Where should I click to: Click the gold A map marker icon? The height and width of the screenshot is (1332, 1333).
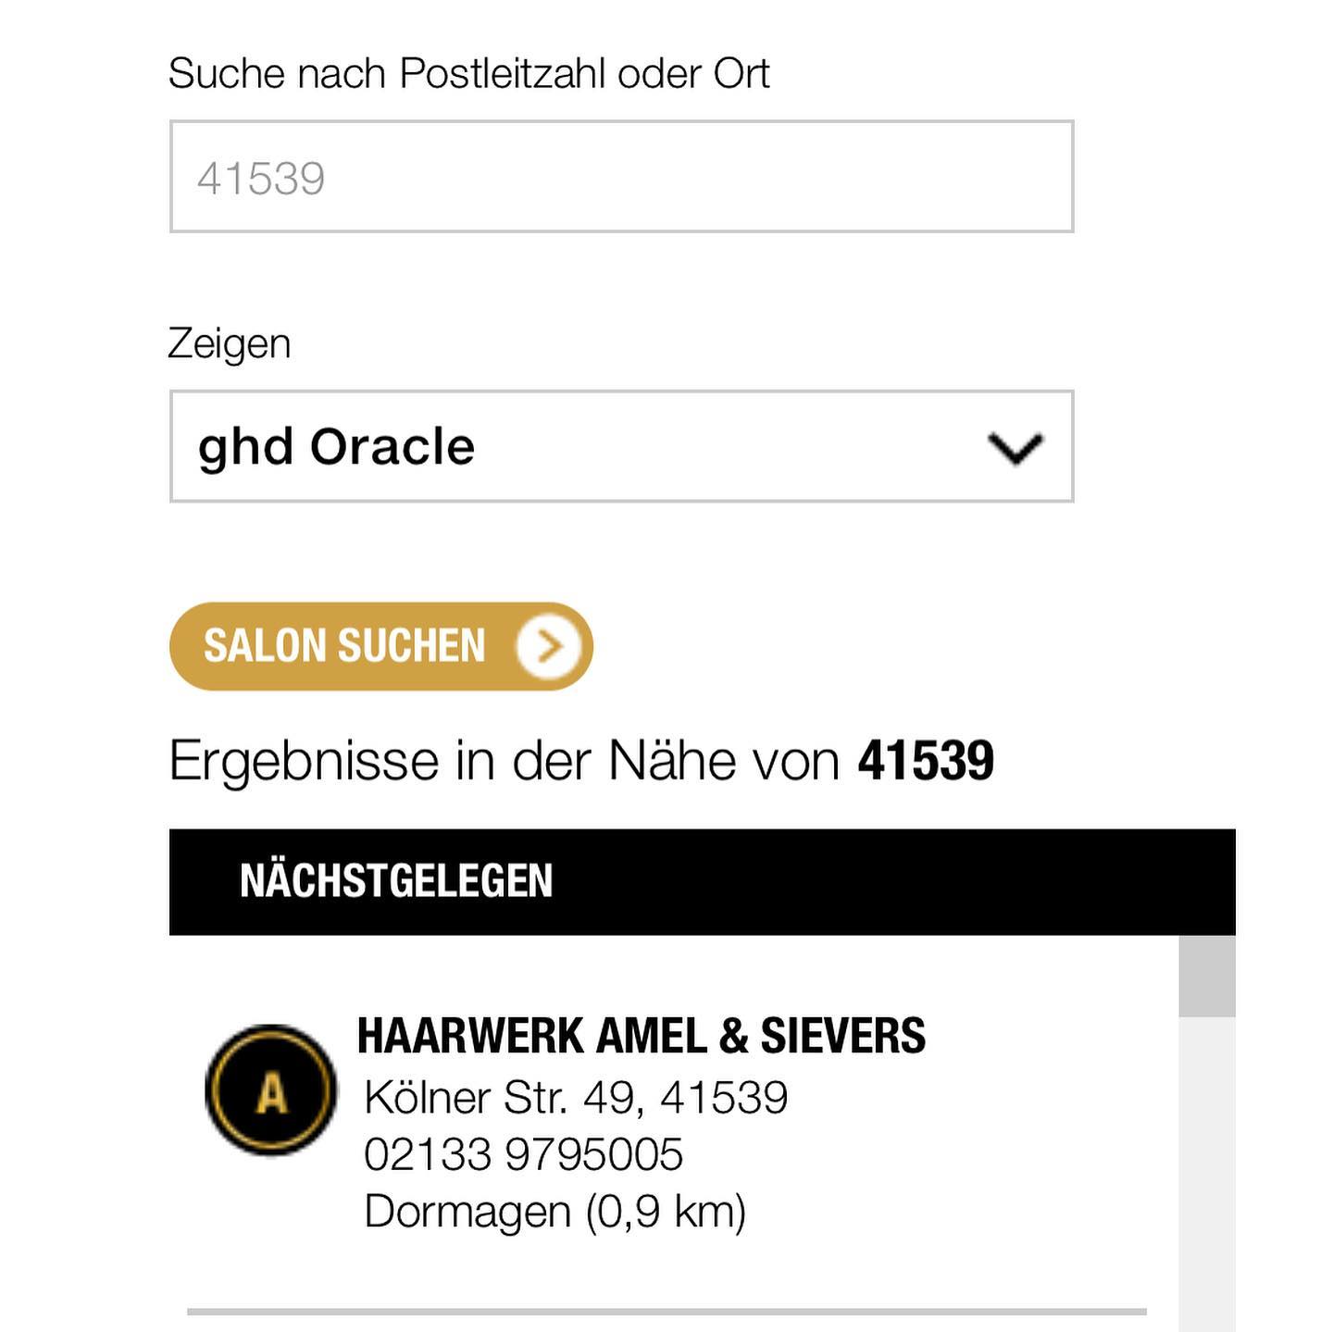click(x=271, y=1090)
